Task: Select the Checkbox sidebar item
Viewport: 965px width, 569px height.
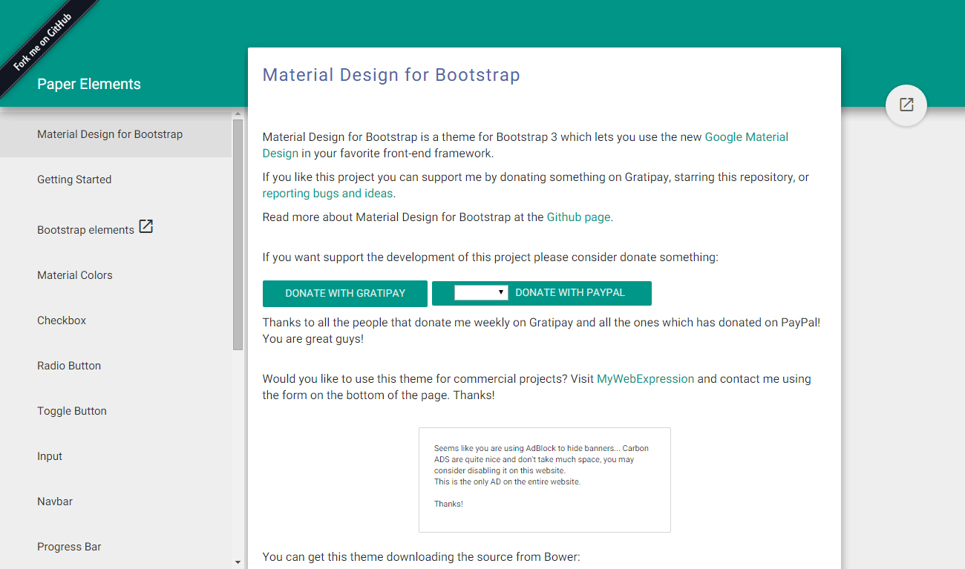Action: (116, 320)
